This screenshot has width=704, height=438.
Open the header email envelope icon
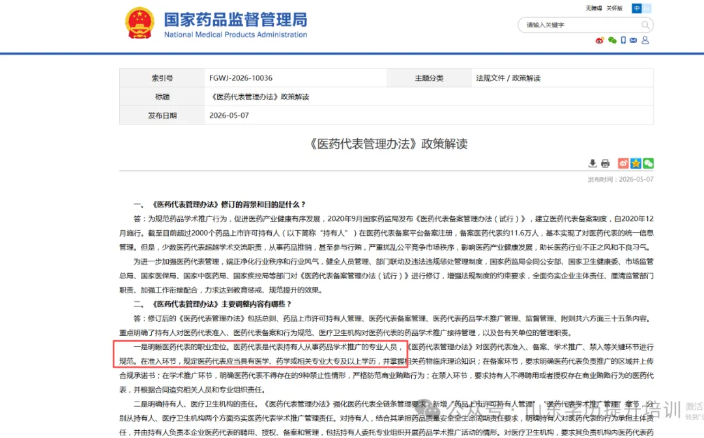tap(633, 40)
